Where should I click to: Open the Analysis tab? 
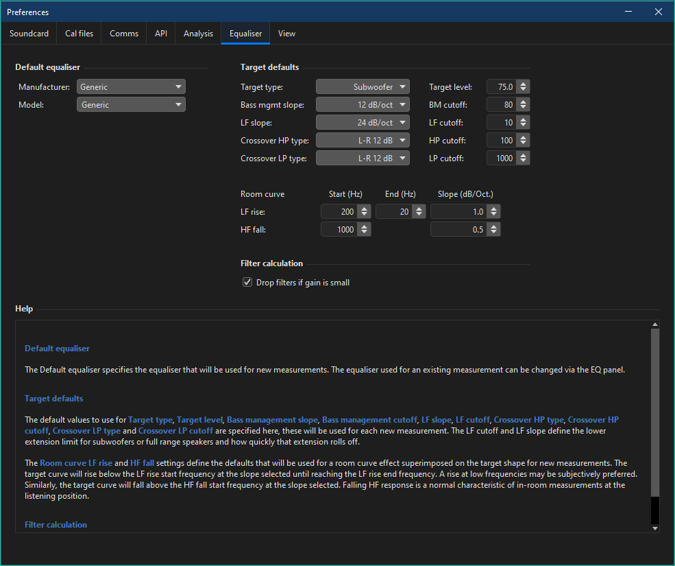coord(198,34)
